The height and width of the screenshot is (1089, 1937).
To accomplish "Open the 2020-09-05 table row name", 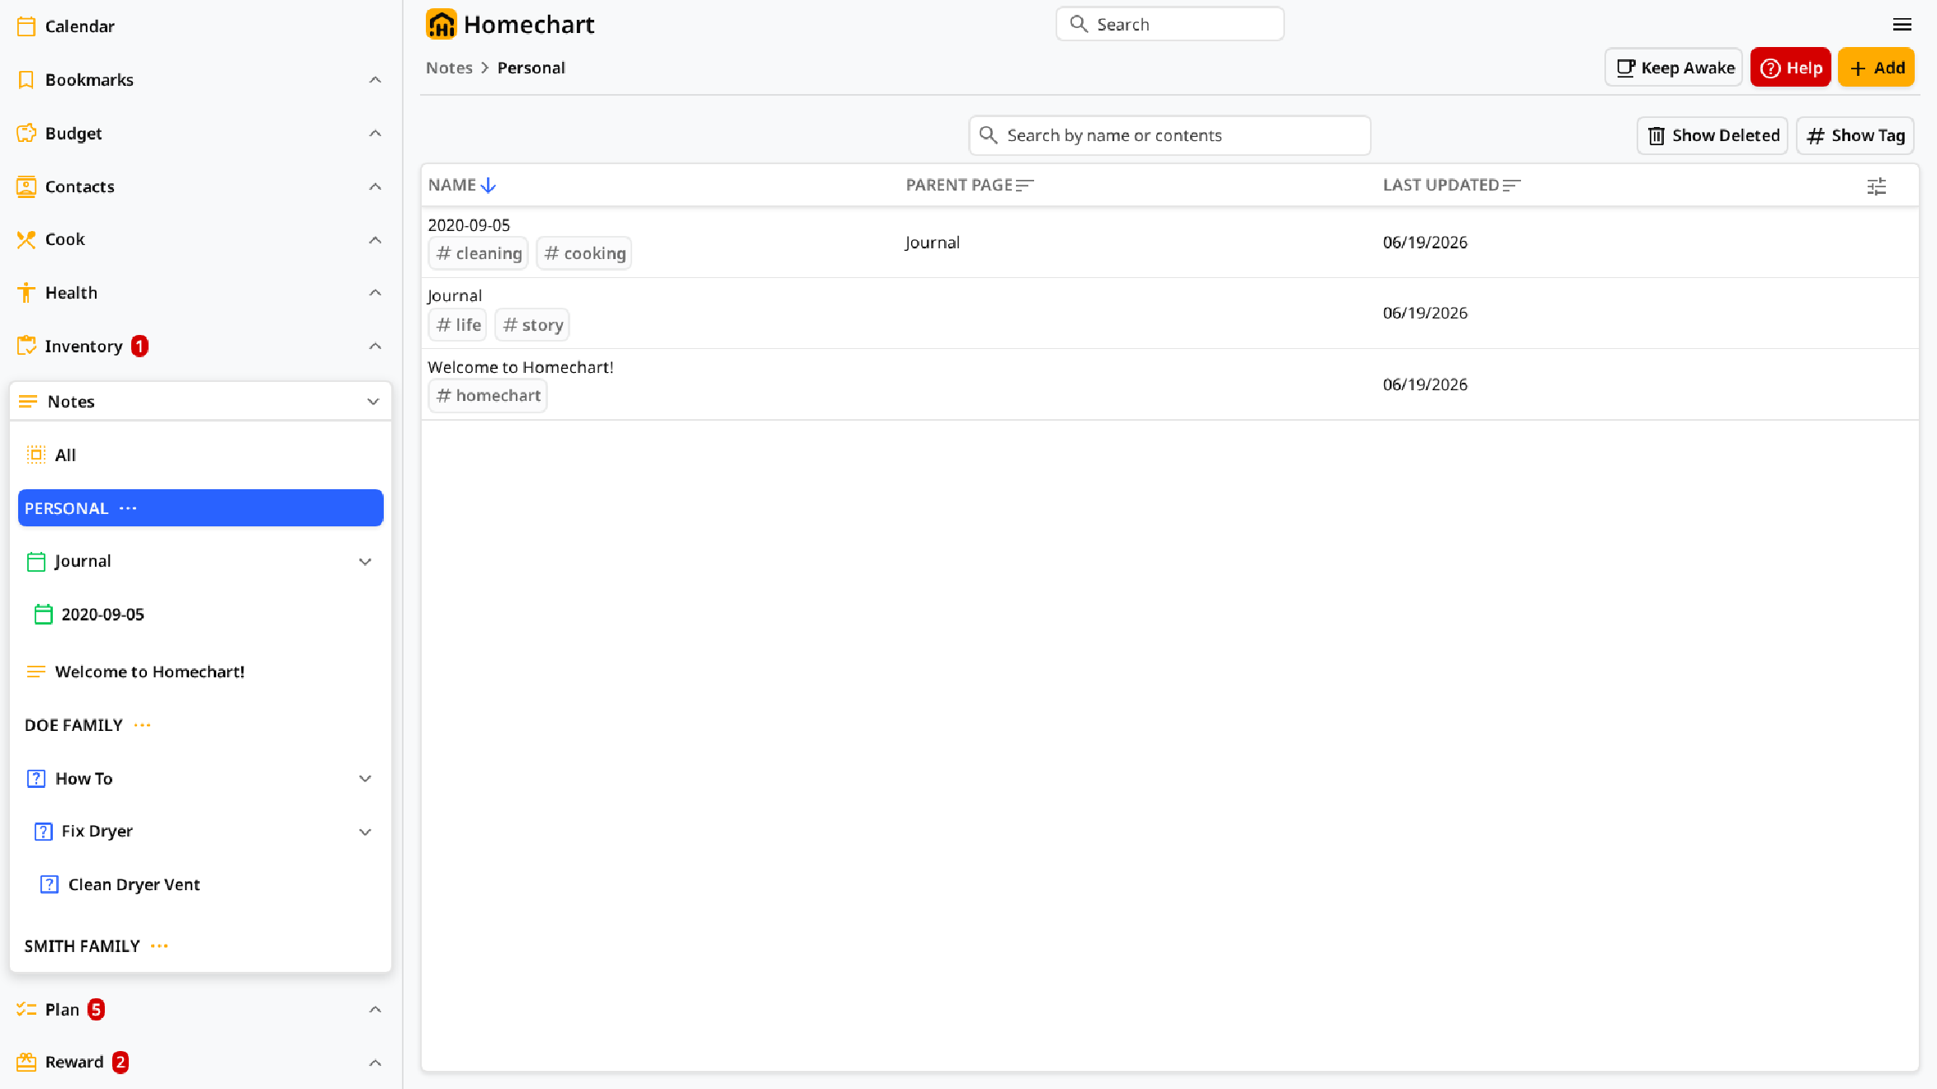I will click(x=469, y=225).
